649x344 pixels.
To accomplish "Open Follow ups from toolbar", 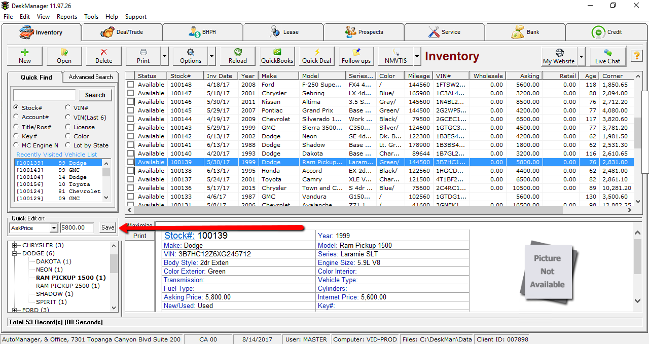I will pos(356,56).
